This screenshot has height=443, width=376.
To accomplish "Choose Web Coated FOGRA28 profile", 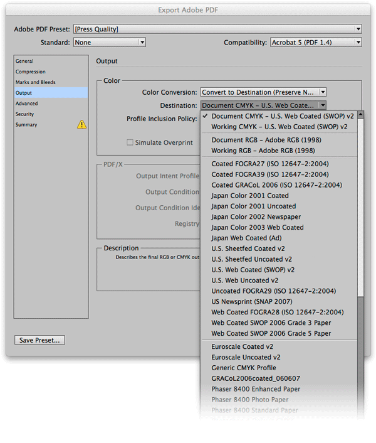I will (279, 312).
